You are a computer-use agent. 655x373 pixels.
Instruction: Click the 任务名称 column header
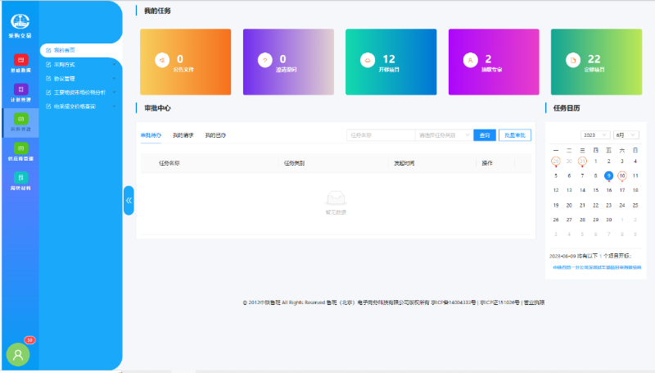[x=169, y=163]
